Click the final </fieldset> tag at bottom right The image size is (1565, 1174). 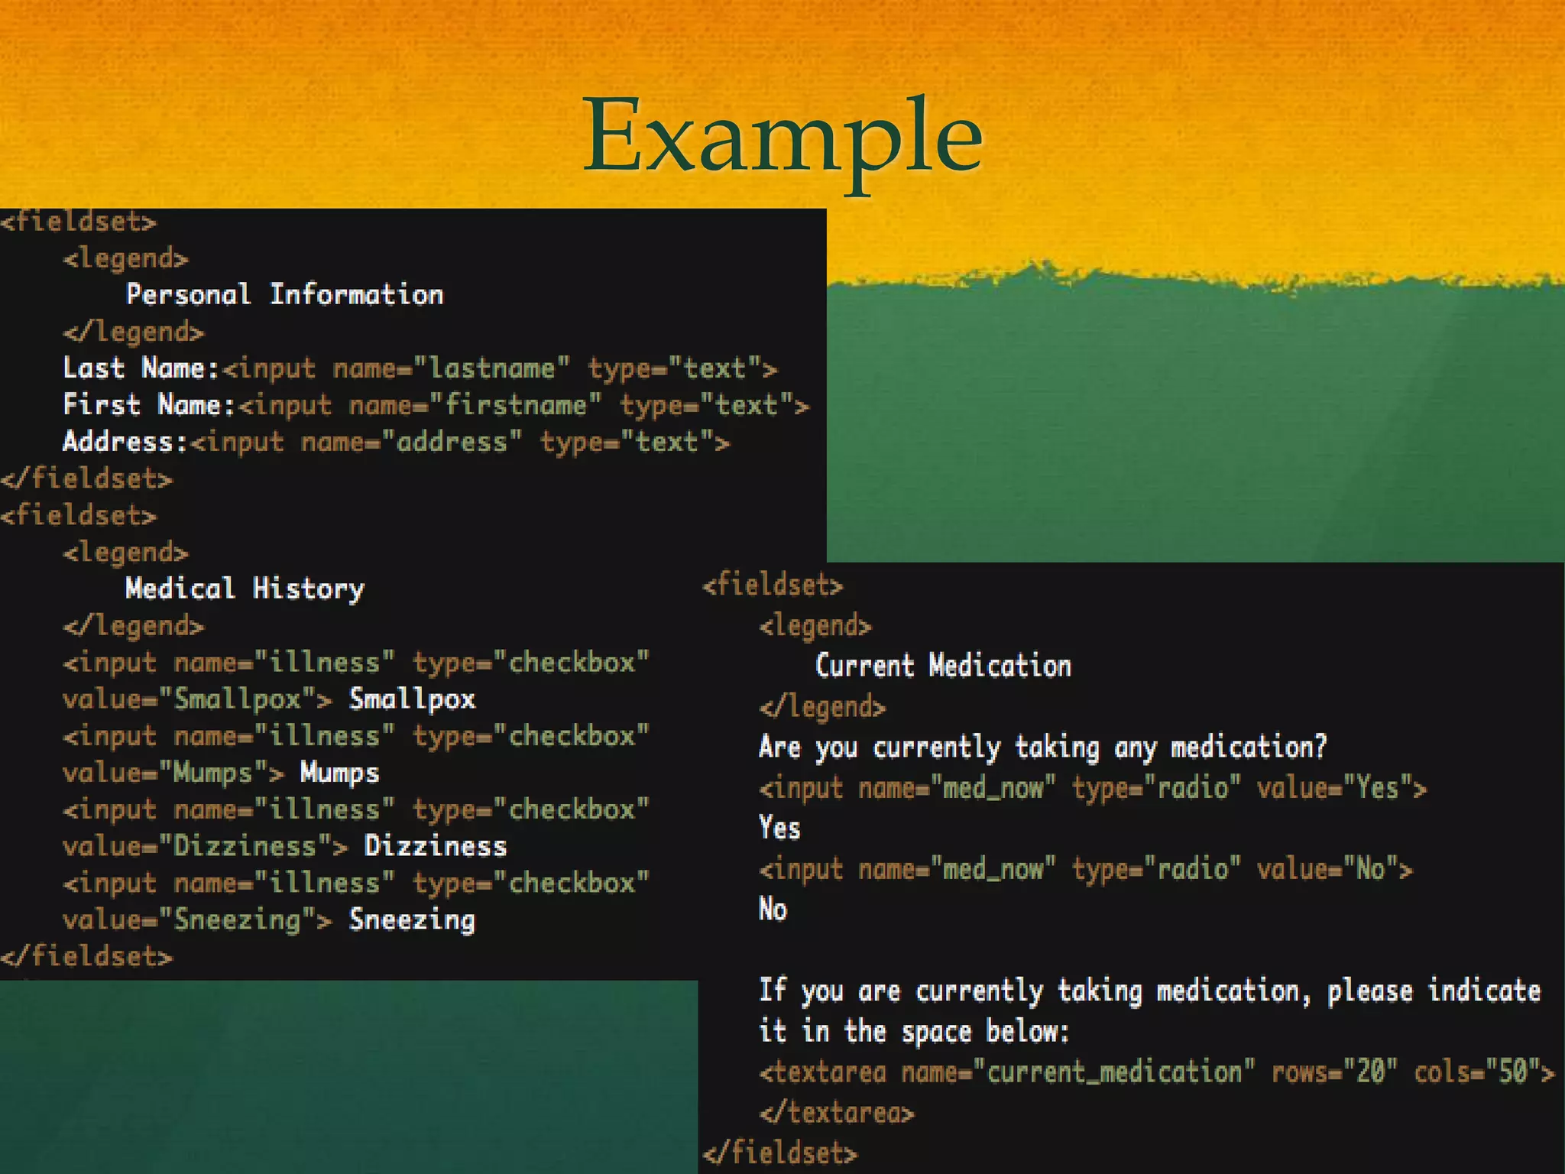[780, 1152]
